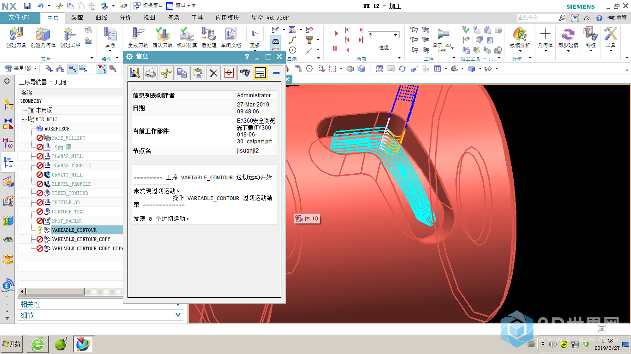This screenshot has width=631, height=354.
Task: Click Save As in the Information window
Action: 135,73
